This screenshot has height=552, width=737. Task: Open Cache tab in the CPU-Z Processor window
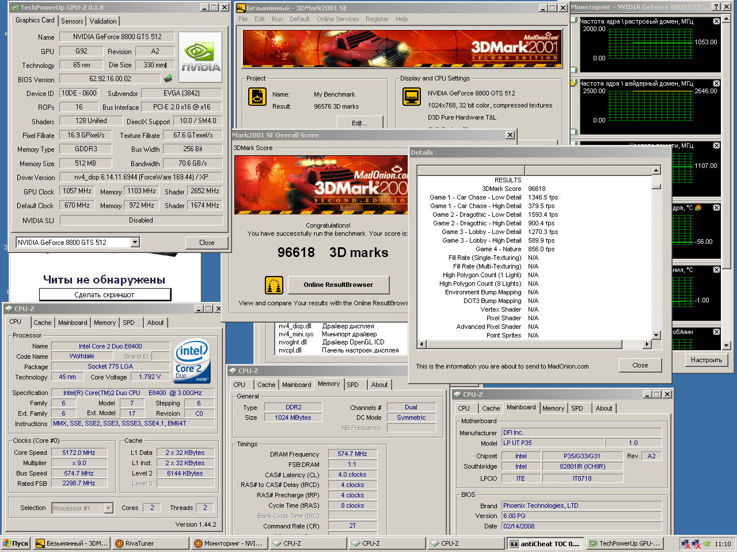point(42,323)
